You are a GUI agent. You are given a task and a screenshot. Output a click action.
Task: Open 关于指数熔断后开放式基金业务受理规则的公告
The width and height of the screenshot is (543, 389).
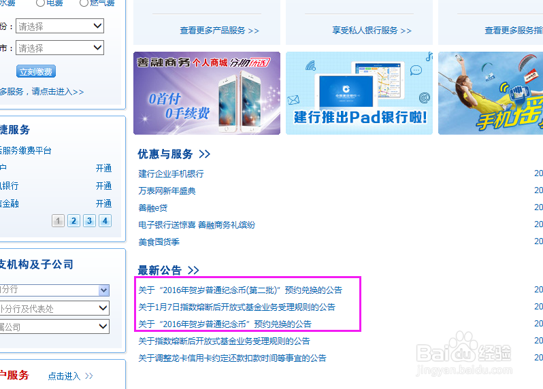[x=224, y=341]
